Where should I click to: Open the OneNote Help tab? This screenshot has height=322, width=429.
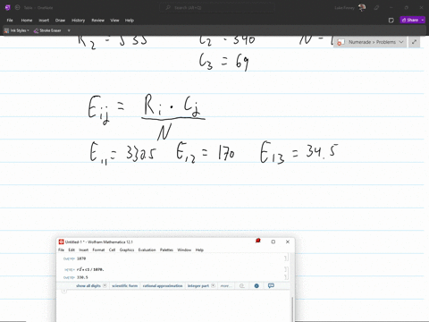130,21
